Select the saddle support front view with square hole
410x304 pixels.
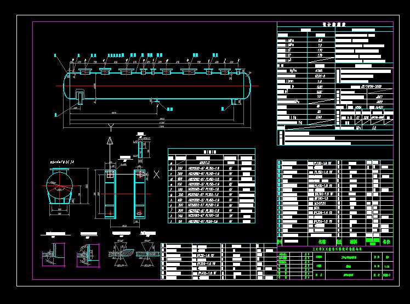click(x=110, y=194)
